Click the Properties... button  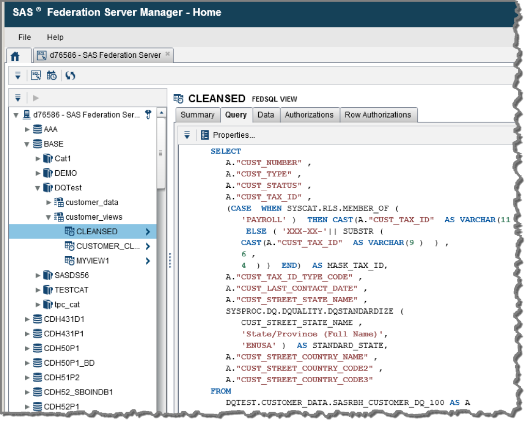[x=234, y=135]
